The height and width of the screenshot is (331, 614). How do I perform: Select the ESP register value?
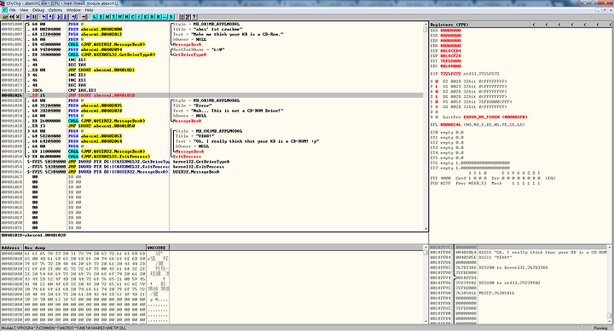451,50
